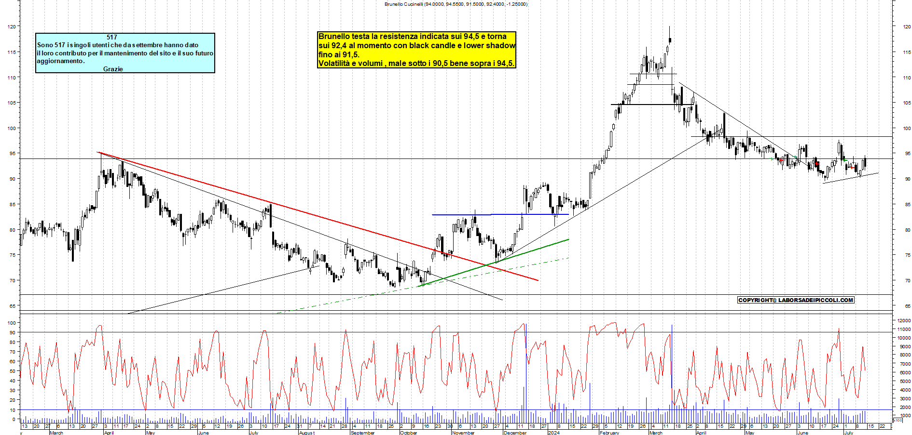Select the solid green ascending trendline
The height and width of the screenshot is (435, 912).
[x=493, y=263]
